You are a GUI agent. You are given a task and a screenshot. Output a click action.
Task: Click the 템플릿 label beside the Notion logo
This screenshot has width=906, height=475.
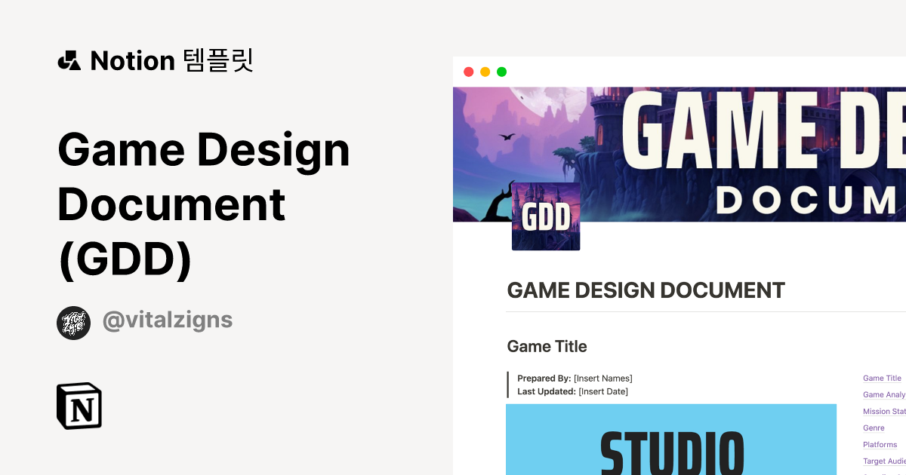220,60
